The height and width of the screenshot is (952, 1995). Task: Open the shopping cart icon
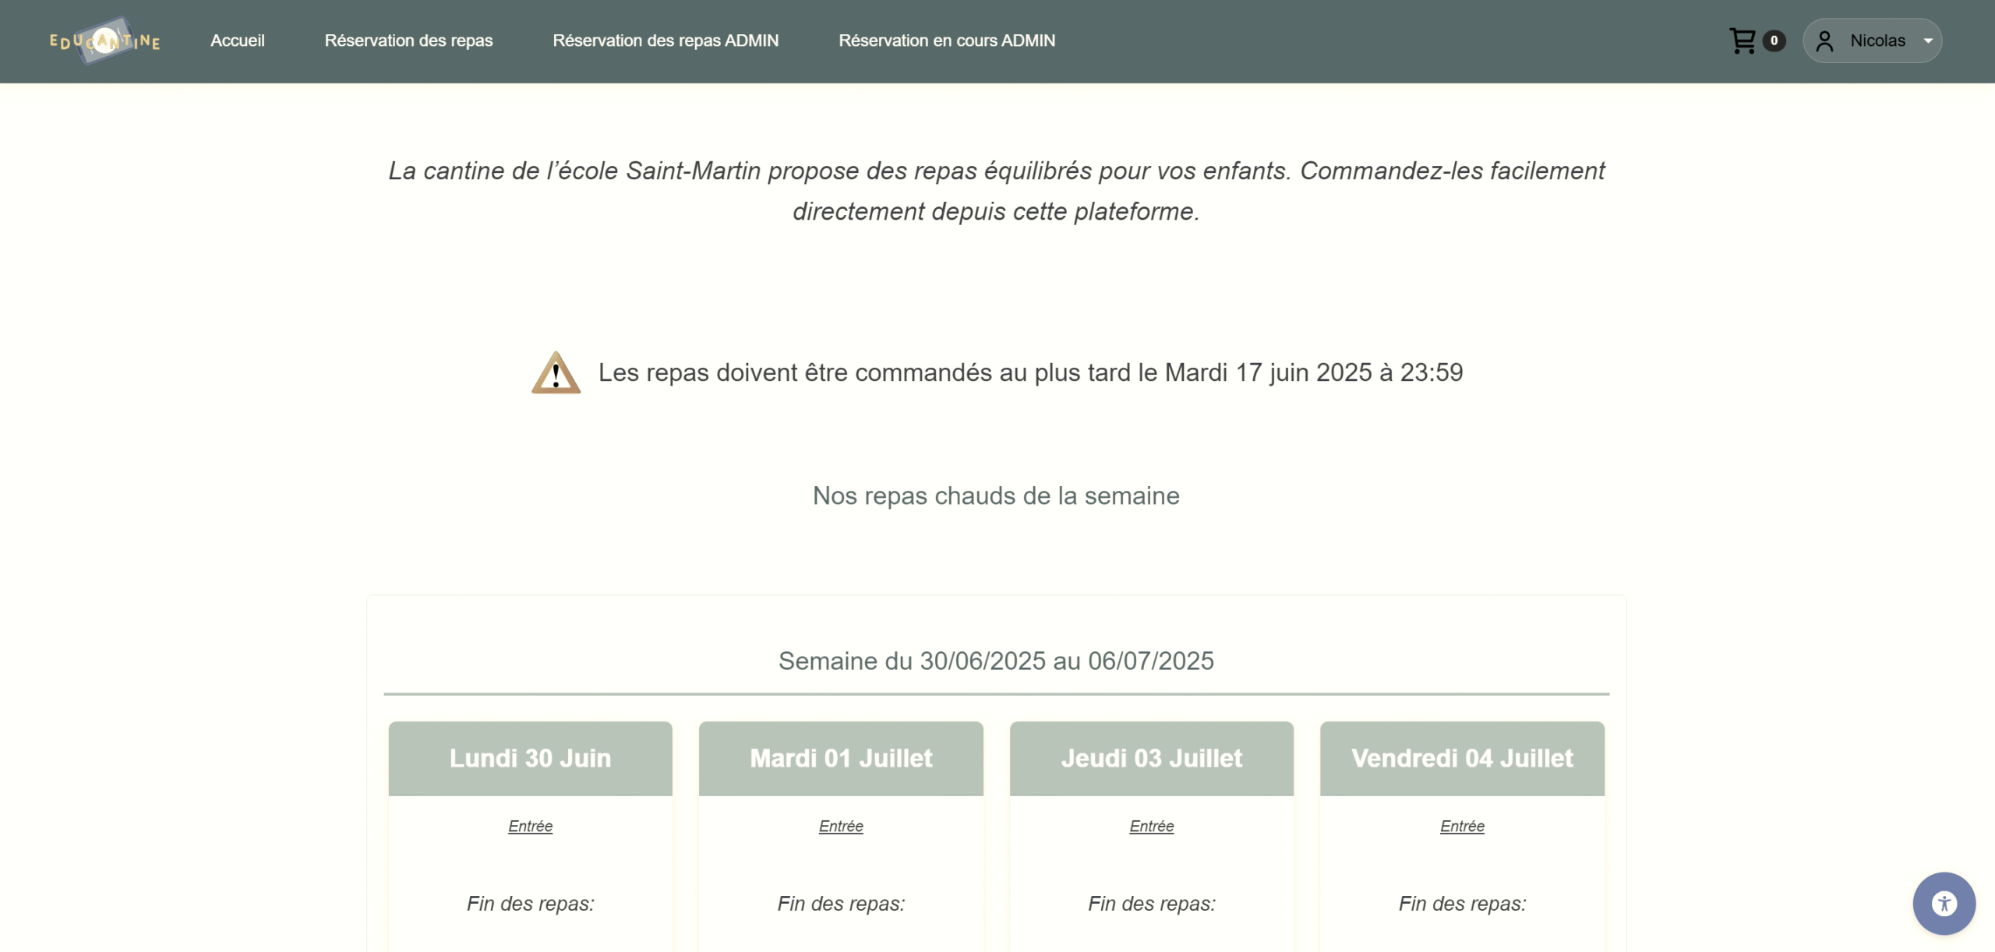(x=1742, y=41)
